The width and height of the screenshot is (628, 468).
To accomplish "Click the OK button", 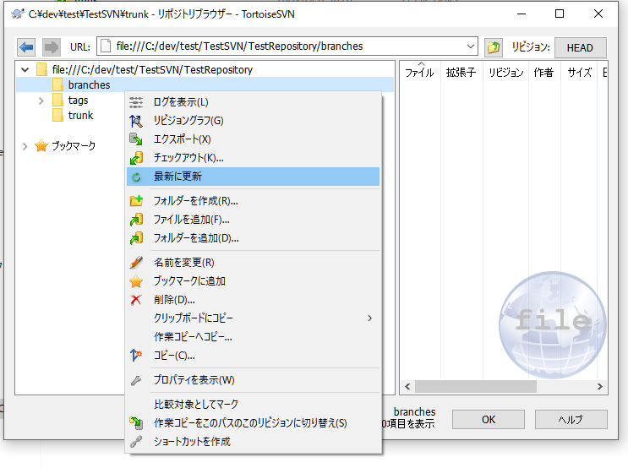I will click(x=489, y=420).
